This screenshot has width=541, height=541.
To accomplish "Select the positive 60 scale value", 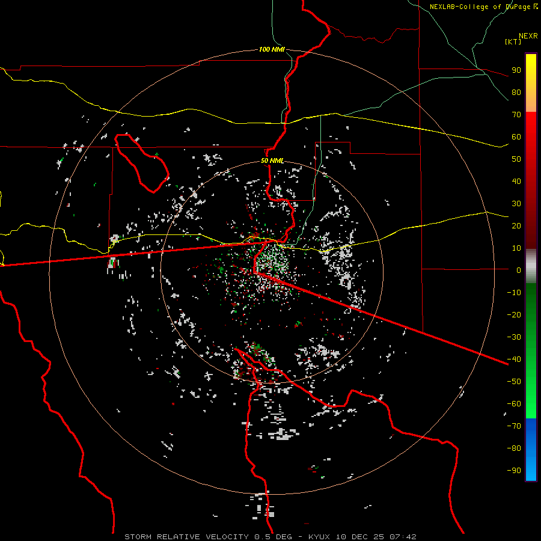I will 516,136.
